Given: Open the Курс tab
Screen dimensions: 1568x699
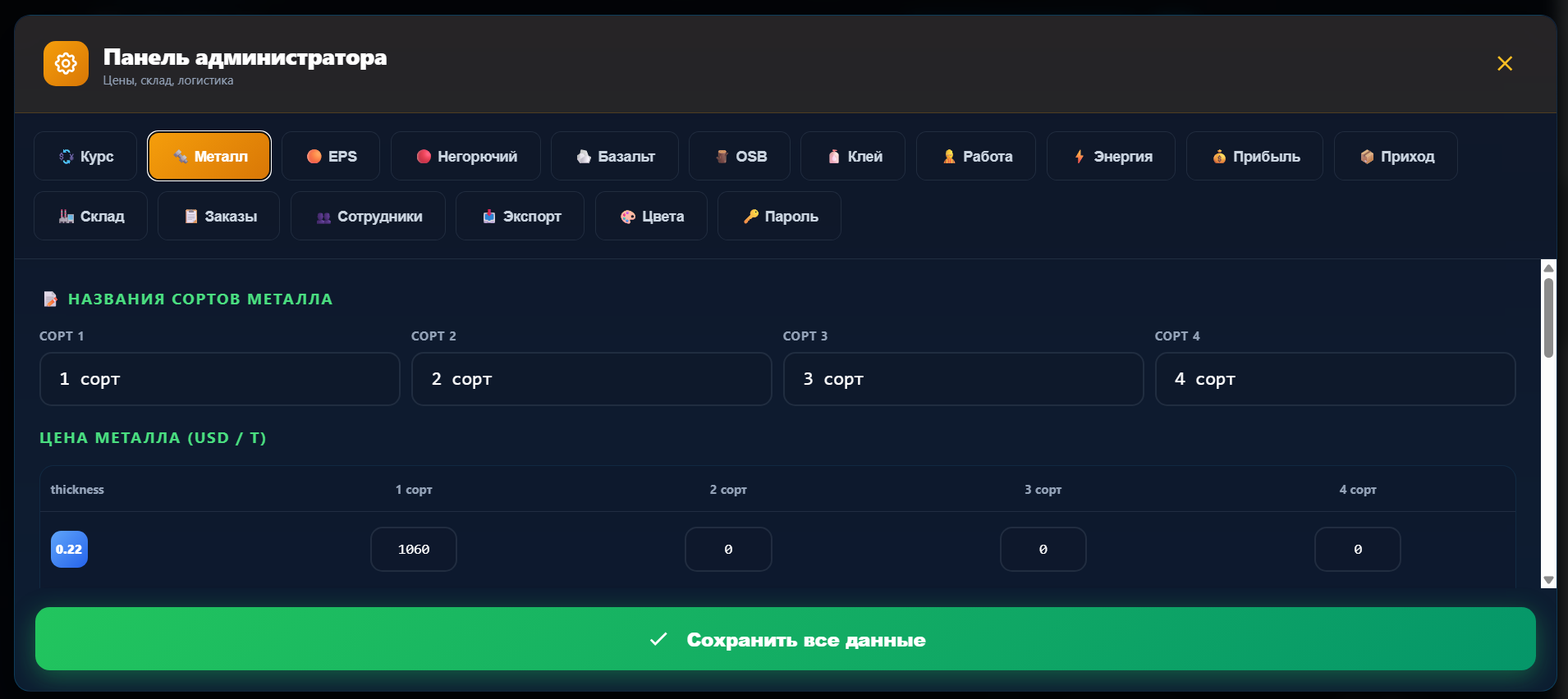Looking at the screenshot, I should tap(85, 156).
